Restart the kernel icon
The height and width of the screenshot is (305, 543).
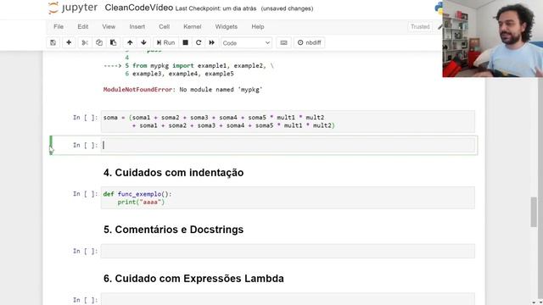coord(199,42)
